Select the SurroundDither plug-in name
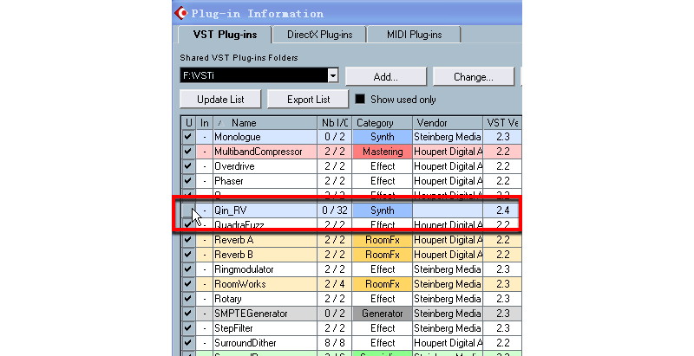 pos(246,343)
